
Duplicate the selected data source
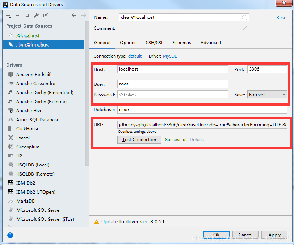click(27, 15)
